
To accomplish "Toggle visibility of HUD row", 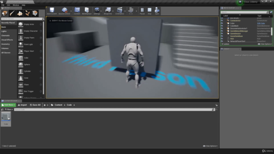I will (222, 39).
